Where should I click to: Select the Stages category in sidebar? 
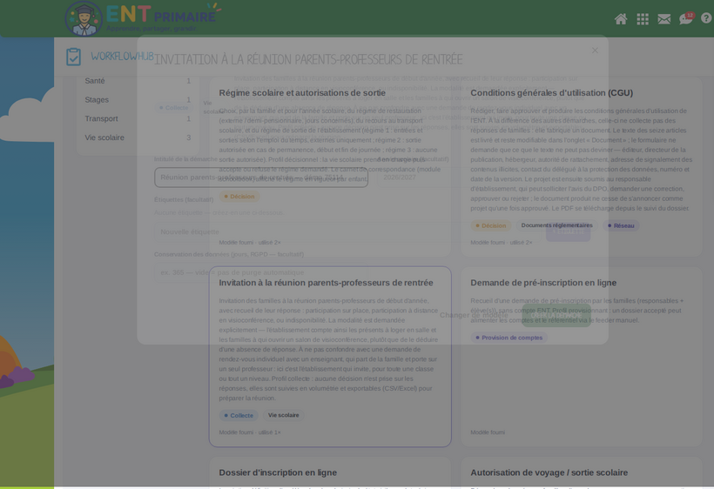(138, 99)
